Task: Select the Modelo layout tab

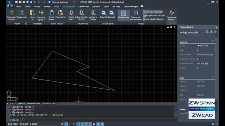Action: point(21,104)
